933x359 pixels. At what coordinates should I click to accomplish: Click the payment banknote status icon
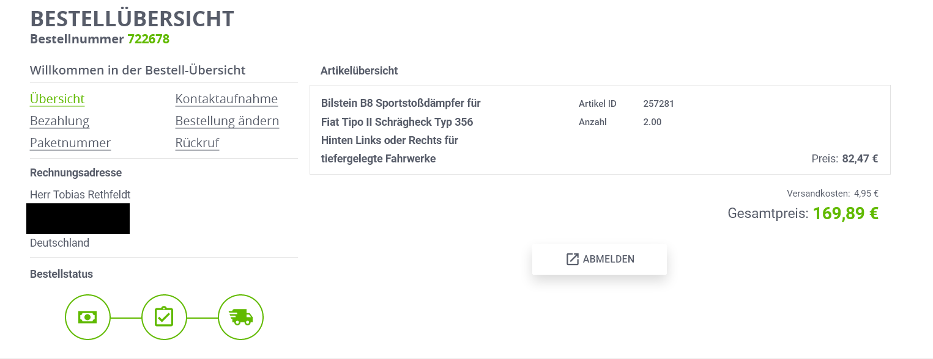point(87,317)
